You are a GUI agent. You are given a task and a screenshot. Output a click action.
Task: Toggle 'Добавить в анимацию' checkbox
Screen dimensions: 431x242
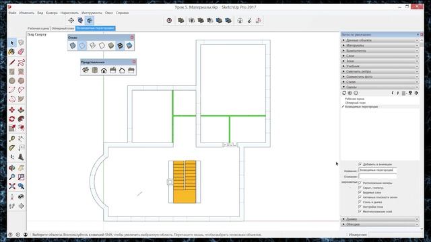[x=360, y=164]
